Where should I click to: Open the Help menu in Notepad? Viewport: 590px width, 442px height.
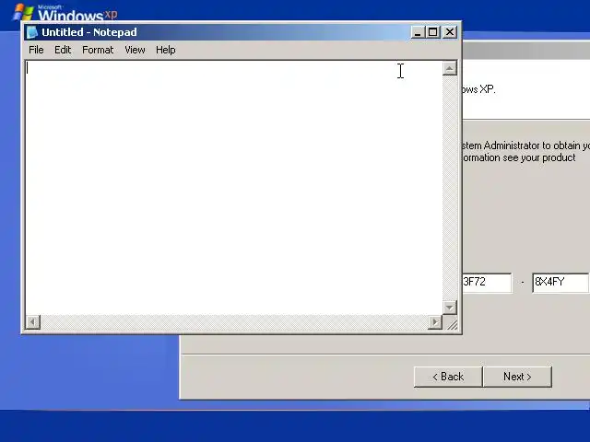[166, 50]
